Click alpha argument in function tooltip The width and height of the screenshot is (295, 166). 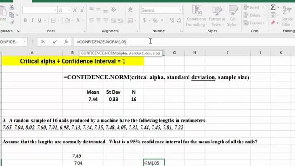pyautogui.click(x=122, y=53)
